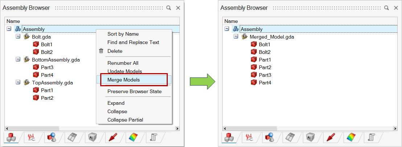Open the gray AI cube tab in right browser
402x147 pixels.
click(x=311, y=137)
